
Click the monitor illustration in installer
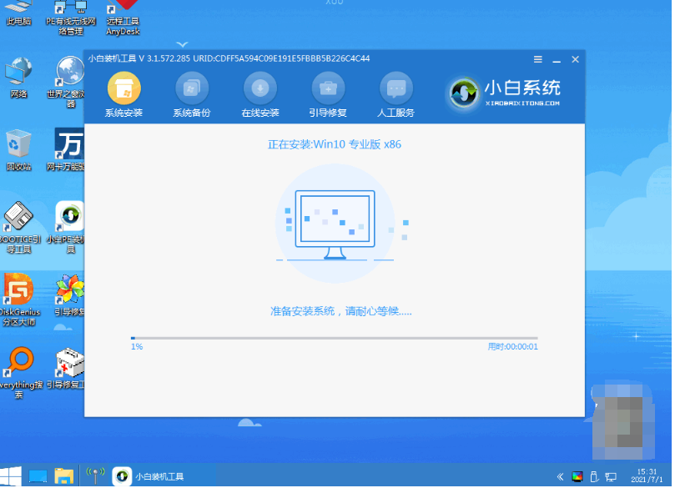click(335, 224)
